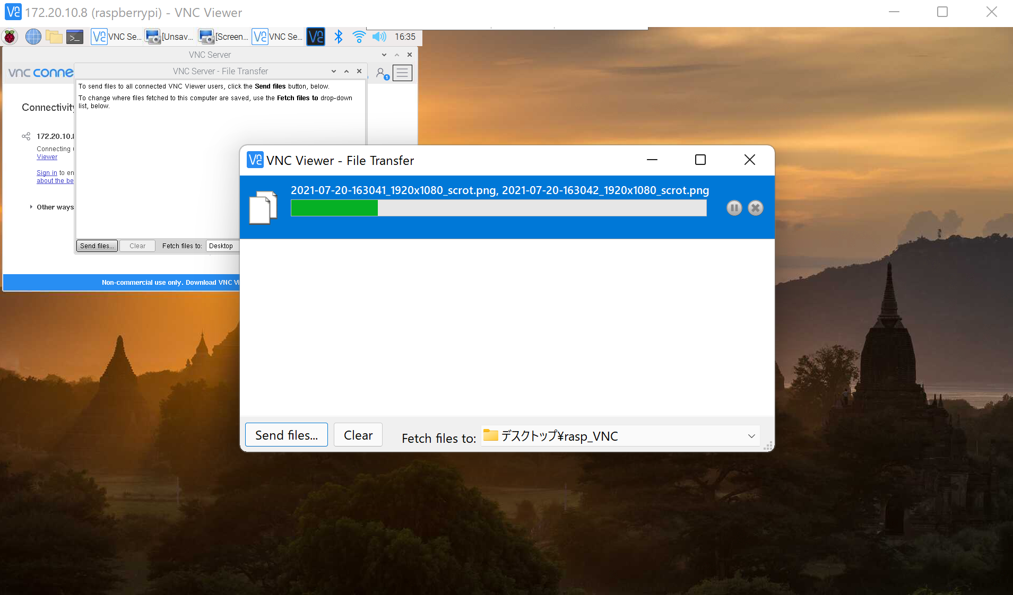Click the VNC Server status person icon
Image resolution: width=1013 pixels, height=595 pixels.
pyautogui.click(x=382, y=73)
